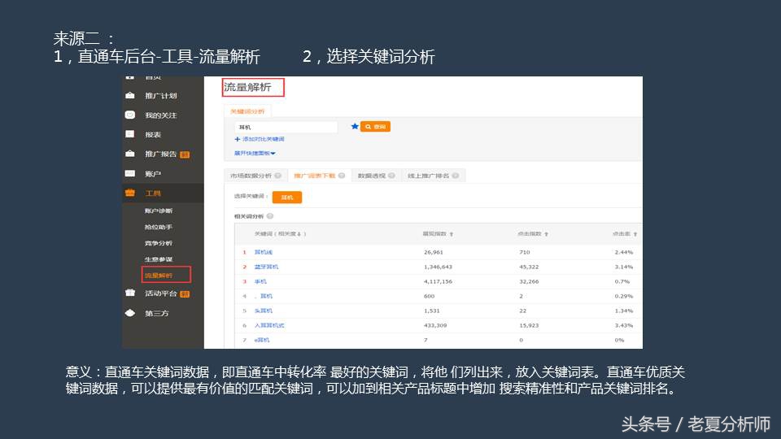Open 我的关注 in the sidebar
This screenshot has height=439, width=781.
161,115
